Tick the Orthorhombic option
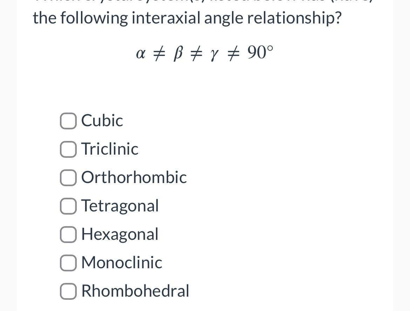The width and height of the screenshot is (410, 311). 68,178
